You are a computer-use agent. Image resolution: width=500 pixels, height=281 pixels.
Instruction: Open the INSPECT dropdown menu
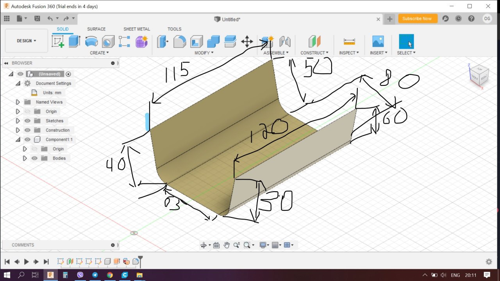tap(349, 53)
